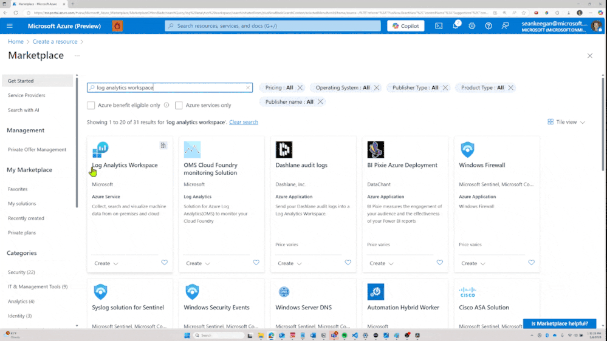The image size is (607, 341).
Task: Open the Windows Start button
Action: pyautogui.click(x=187, y=336)
